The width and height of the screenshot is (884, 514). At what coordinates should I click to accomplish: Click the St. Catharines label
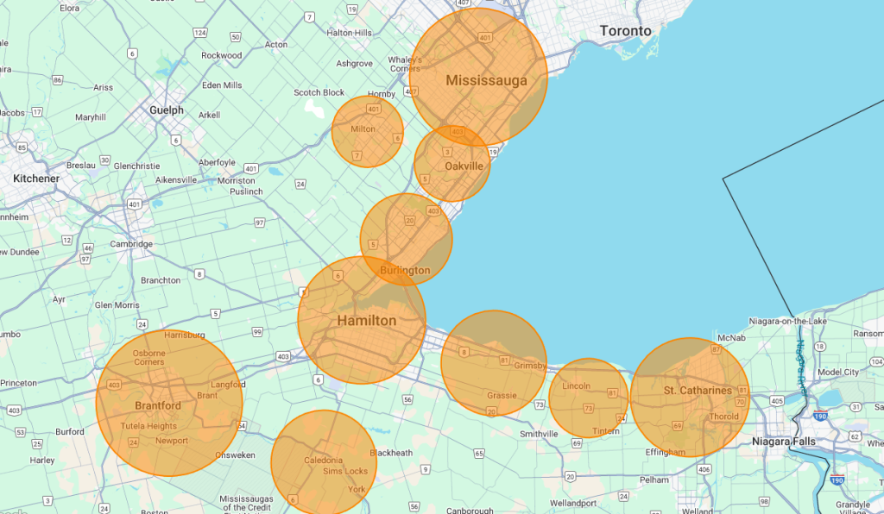pos(698,391)
